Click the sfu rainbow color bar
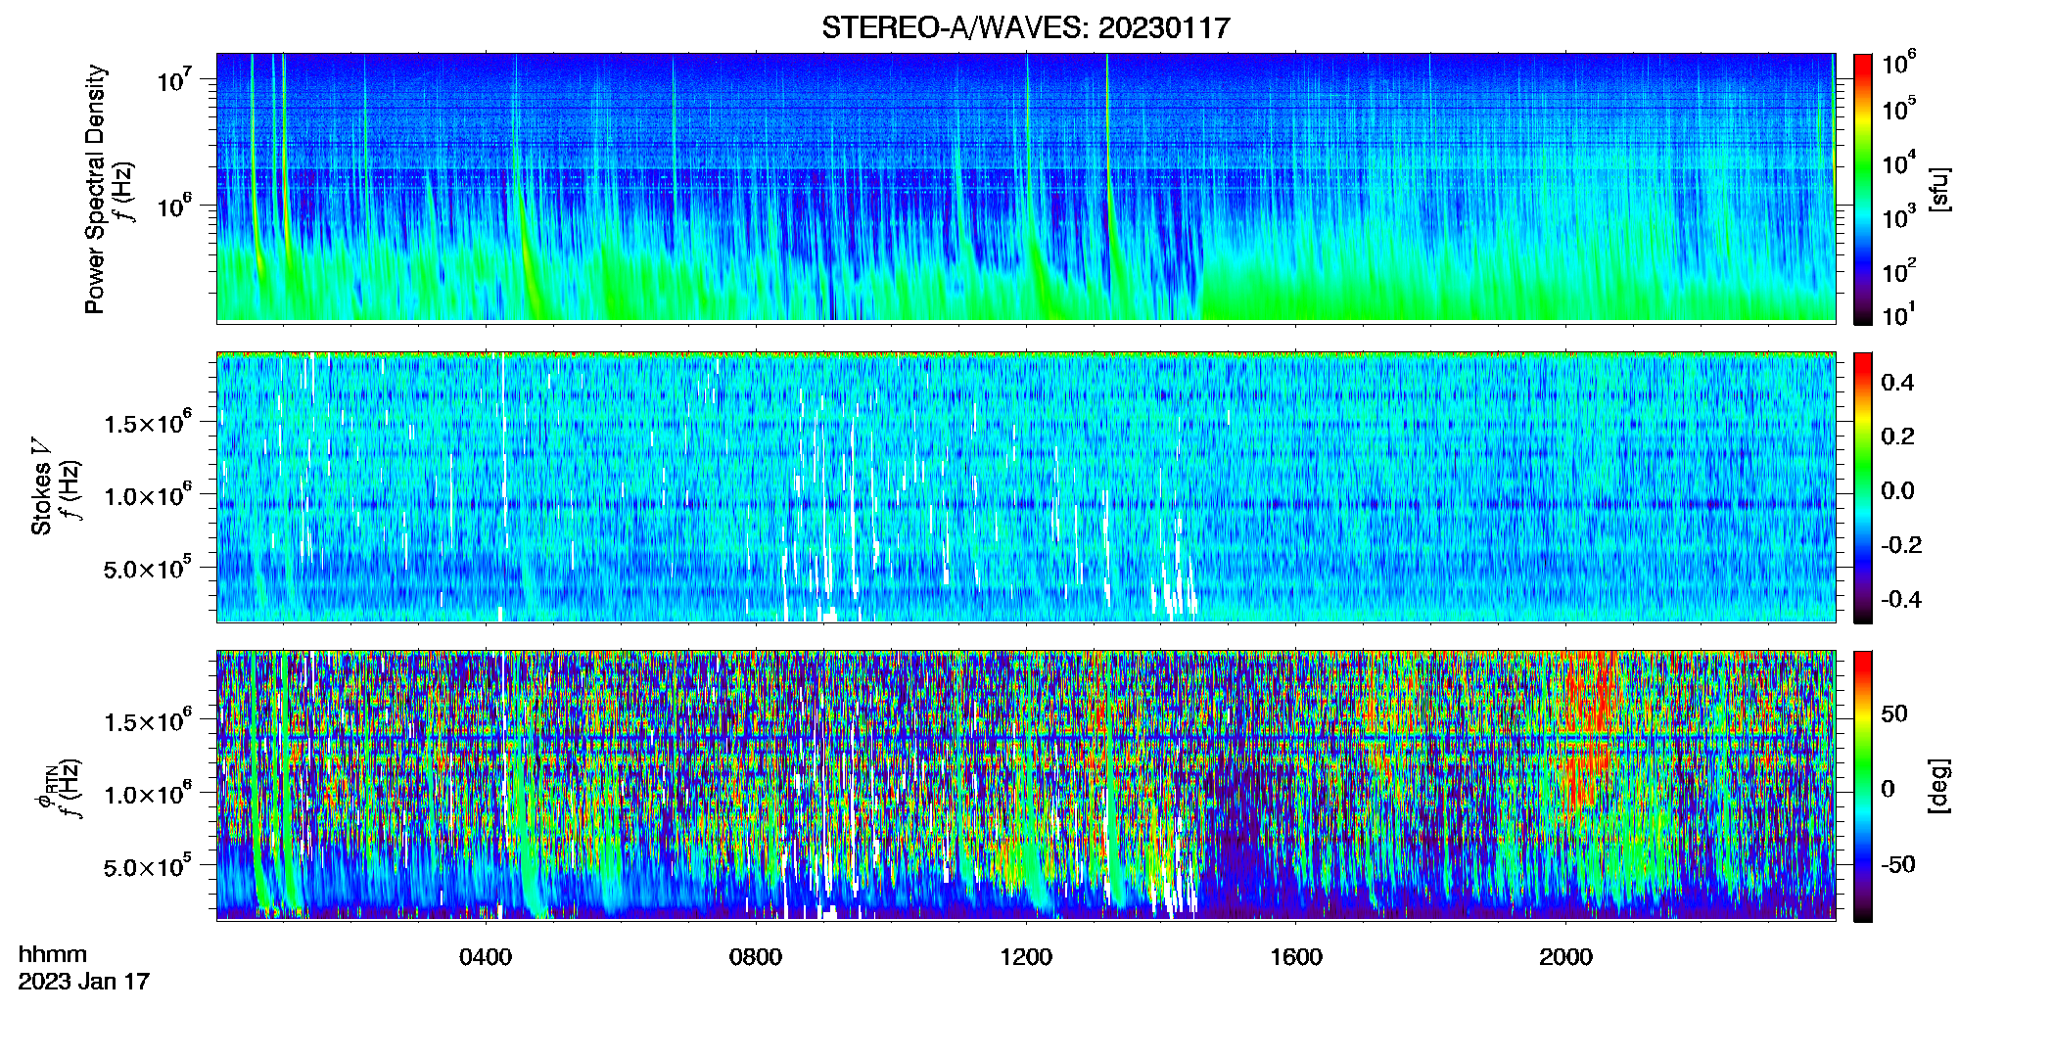 (x=1863, y=189)
